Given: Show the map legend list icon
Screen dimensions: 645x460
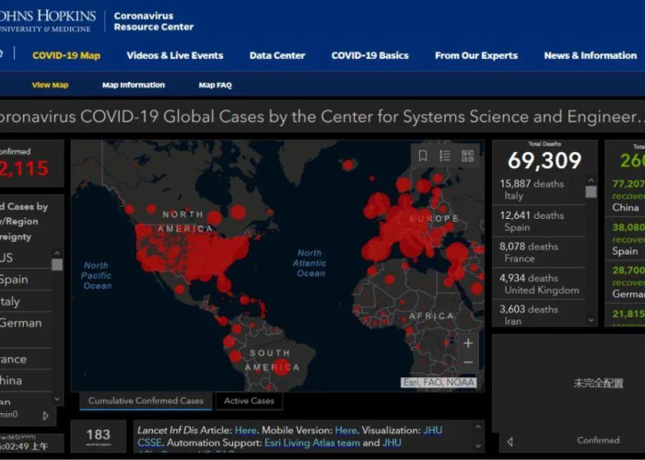Looking at the screenshot, I should coord(445,155).
